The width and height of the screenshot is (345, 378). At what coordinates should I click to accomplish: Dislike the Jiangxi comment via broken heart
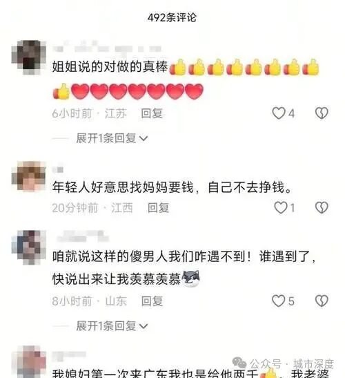[322, 207]
